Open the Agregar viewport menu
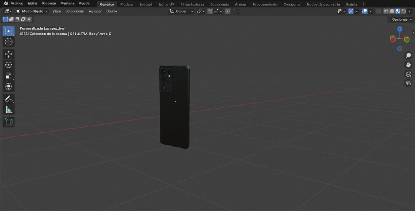 click(x=95, y=11)
